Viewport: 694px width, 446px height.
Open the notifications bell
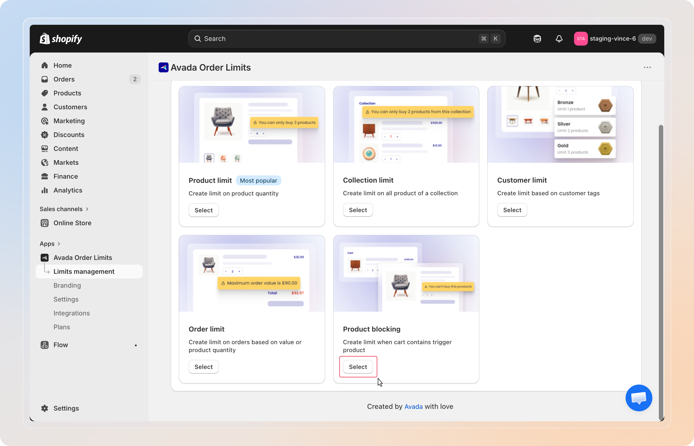coord(559,39)
